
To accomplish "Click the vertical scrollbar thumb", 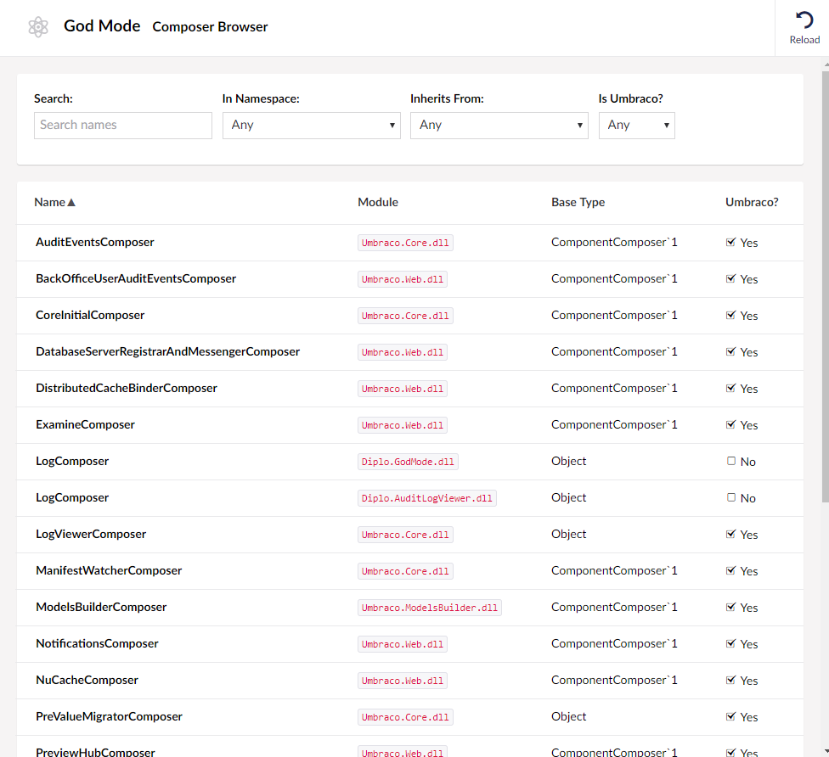I will pos(826,286).
